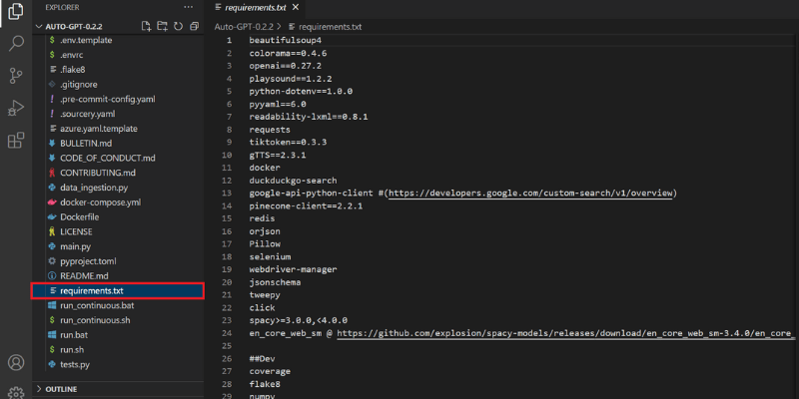Click the gTTS==2.3.1 line

[x=278, y=156]
